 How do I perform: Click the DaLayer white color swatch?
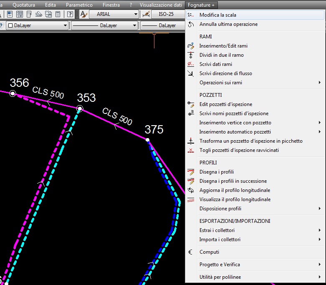tap(10, 25)
